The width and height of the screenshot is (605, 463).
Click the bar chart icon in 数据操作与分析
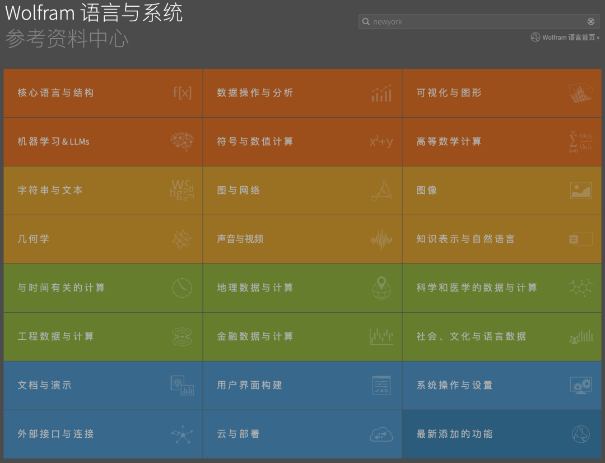(x=381, y=93)
